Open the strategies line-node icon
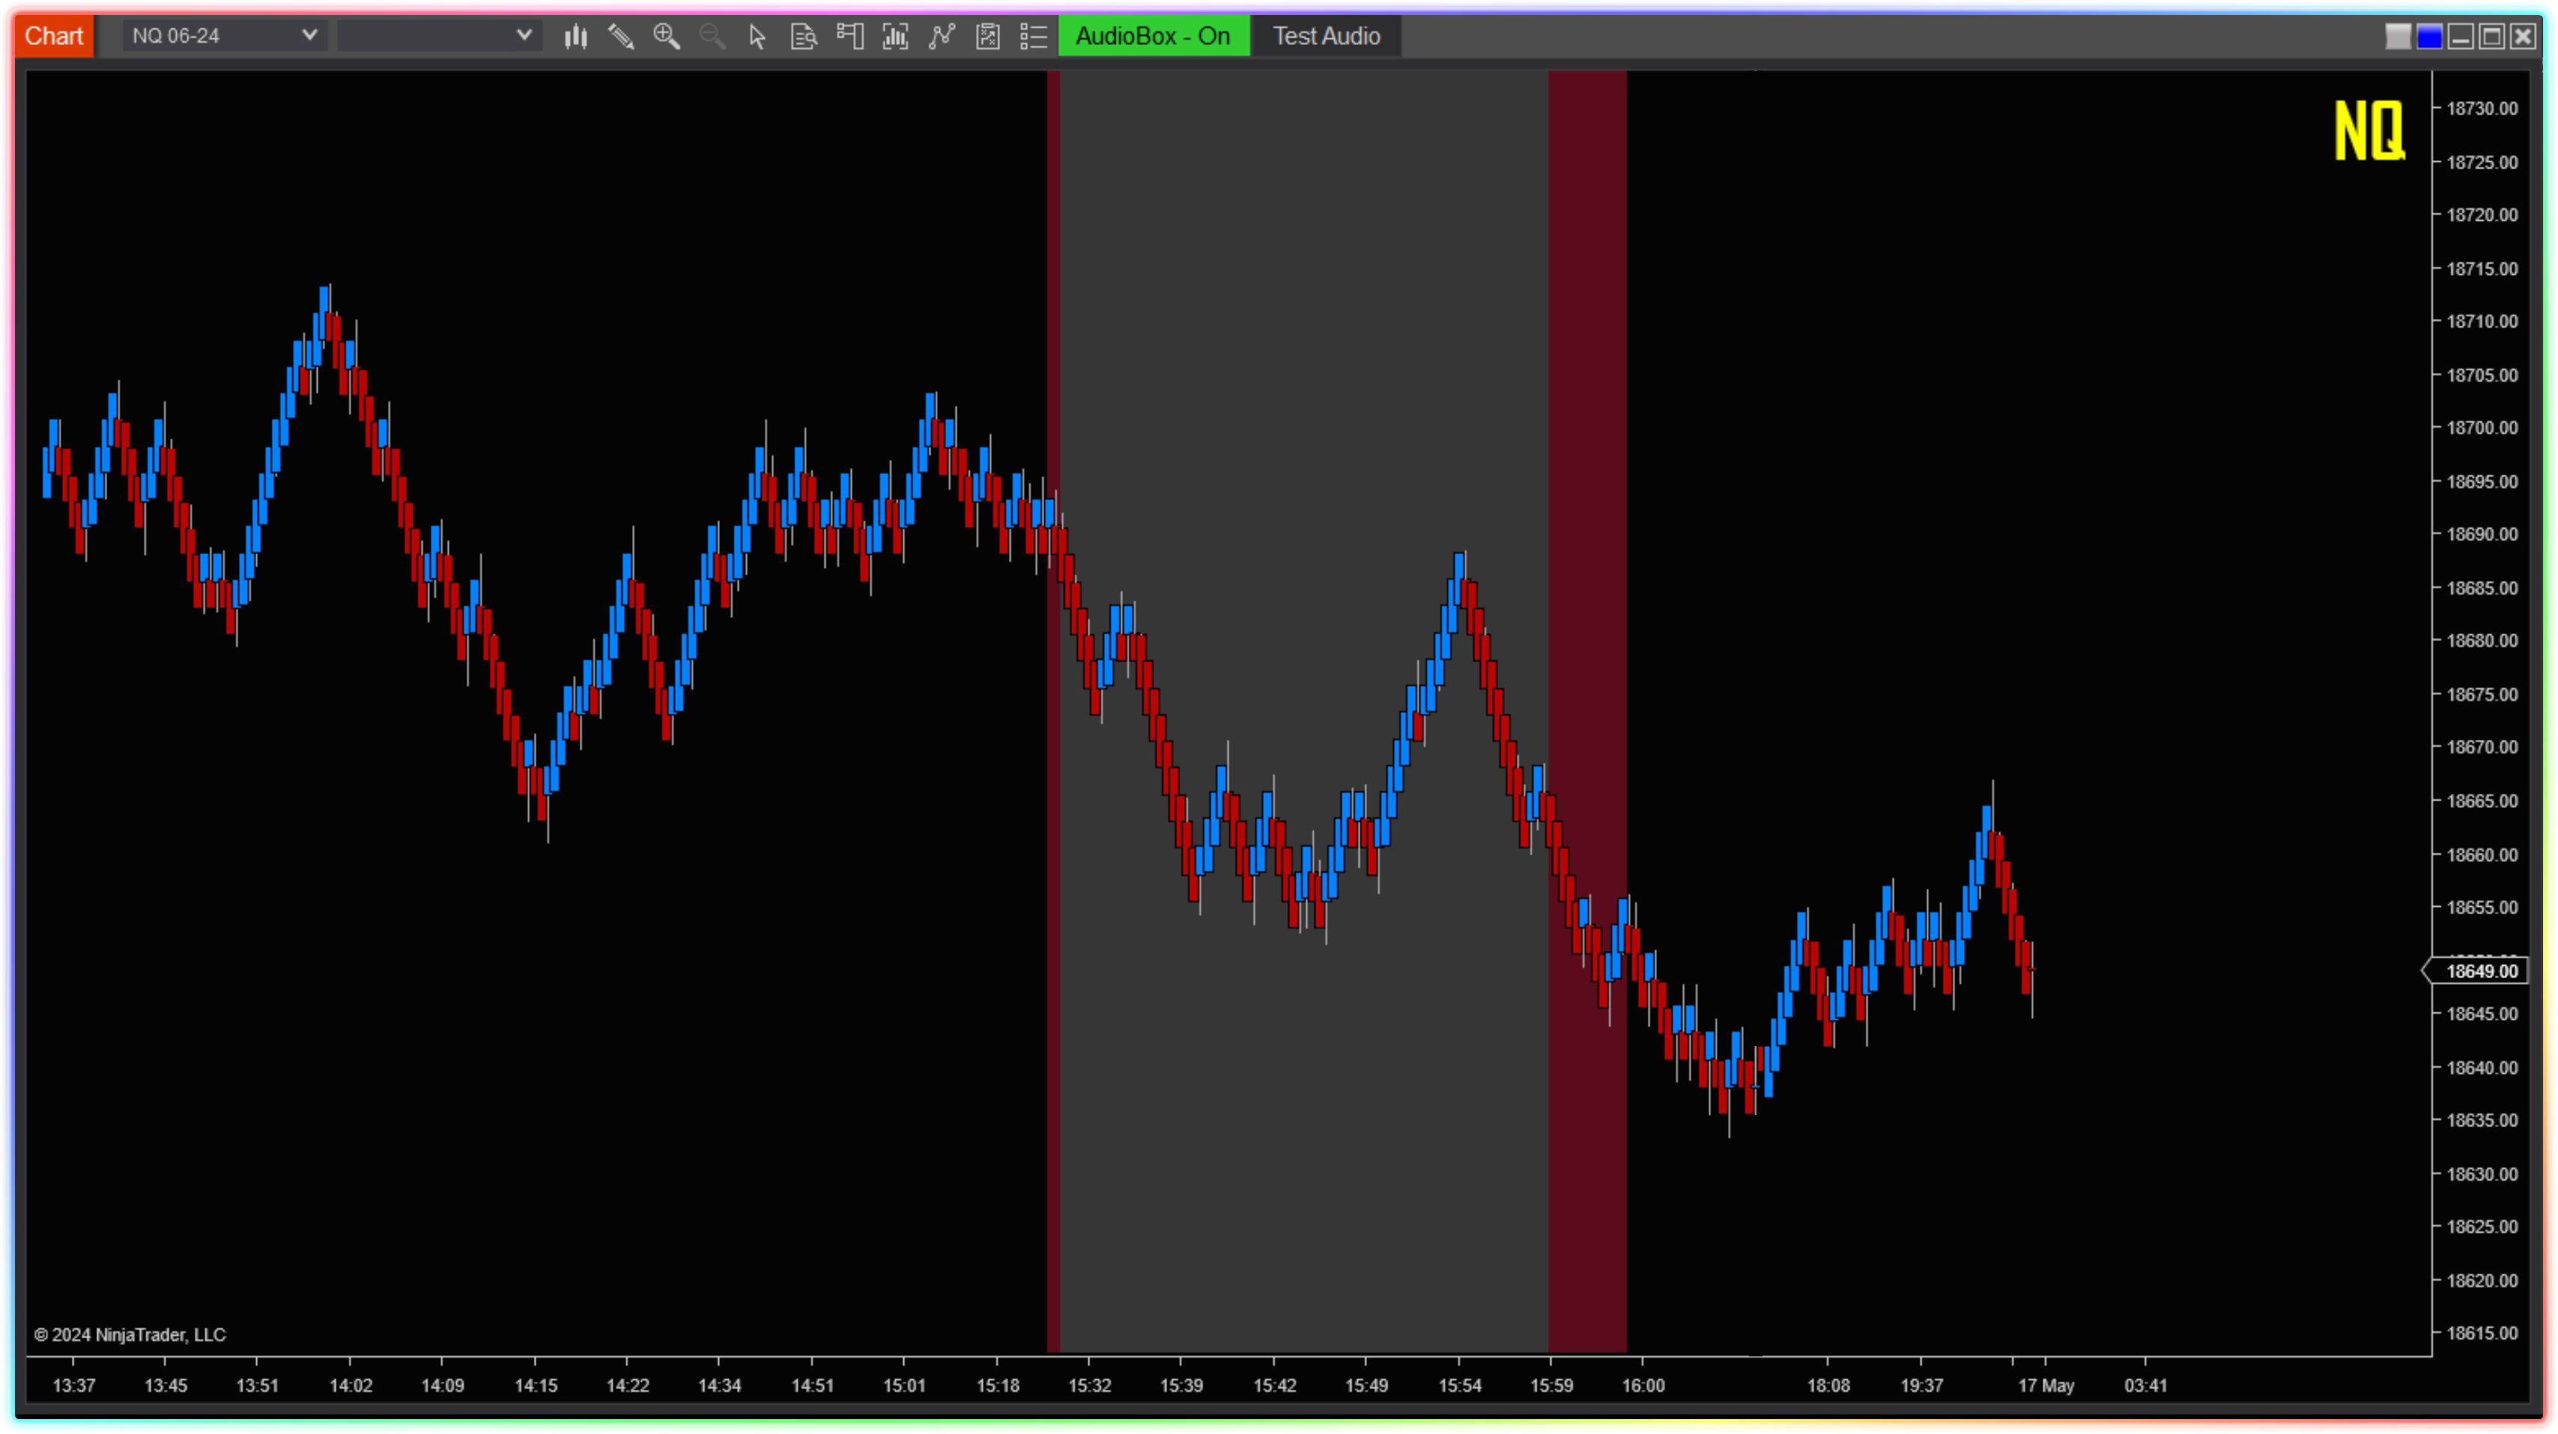 [x=942, y=37]
